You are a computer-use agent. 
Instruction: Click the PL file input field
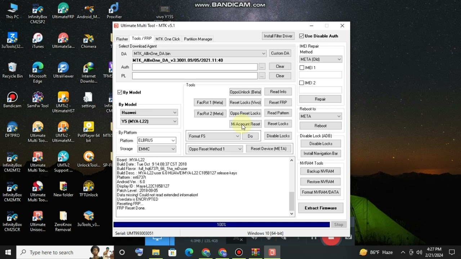[x=195, y=76]
